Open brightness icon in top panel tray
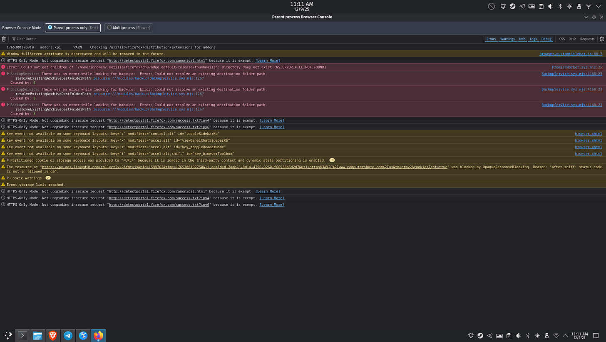 (569, 6)
